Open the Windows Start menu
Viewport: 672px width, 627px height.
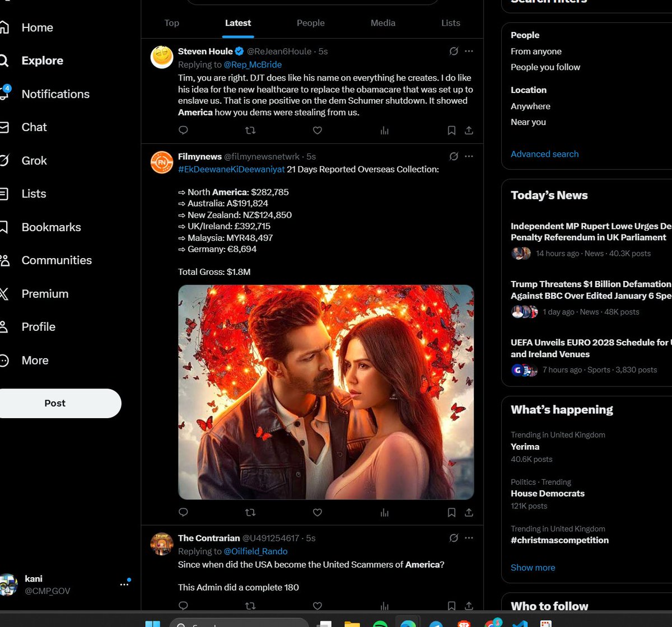[152, 625]
